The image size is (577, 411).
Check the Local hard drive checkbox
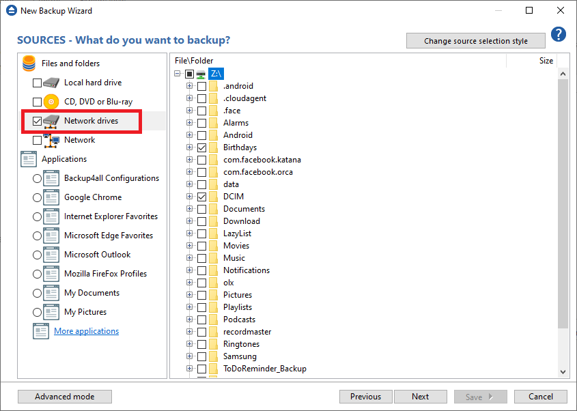[x=37, y=83]
